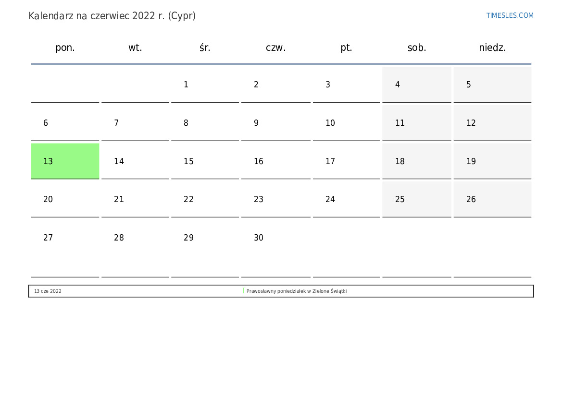
Task: Click Sunday day 5 cell
Action: (x=492, y=84)
